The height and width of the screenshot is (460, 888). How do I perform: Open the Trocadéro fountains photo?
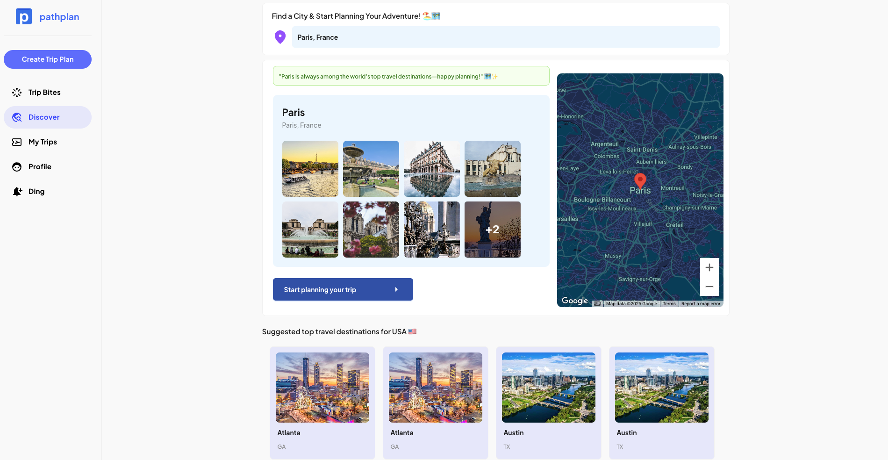point(310,230)
